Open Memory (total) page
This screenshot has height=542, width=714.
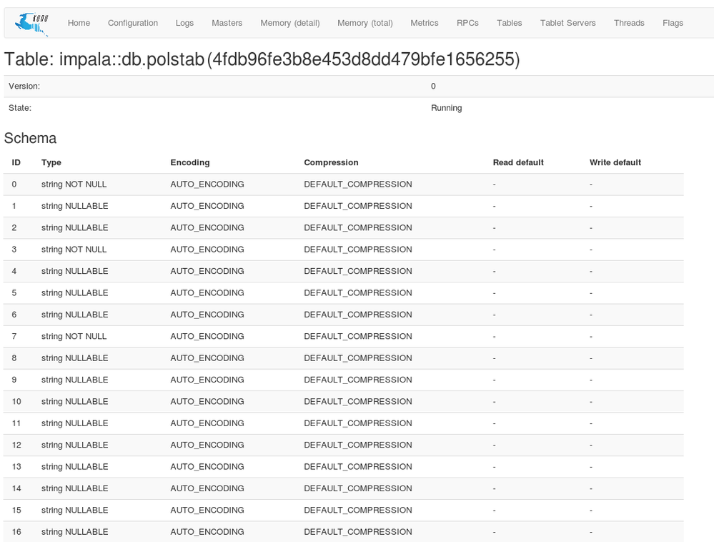coord(365,23)
